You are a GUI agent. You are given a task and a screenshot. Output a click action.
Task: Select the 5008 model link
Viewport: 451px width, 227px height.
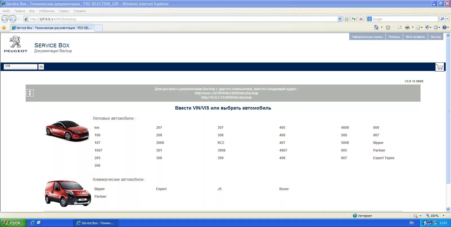[x=345, y=143]
